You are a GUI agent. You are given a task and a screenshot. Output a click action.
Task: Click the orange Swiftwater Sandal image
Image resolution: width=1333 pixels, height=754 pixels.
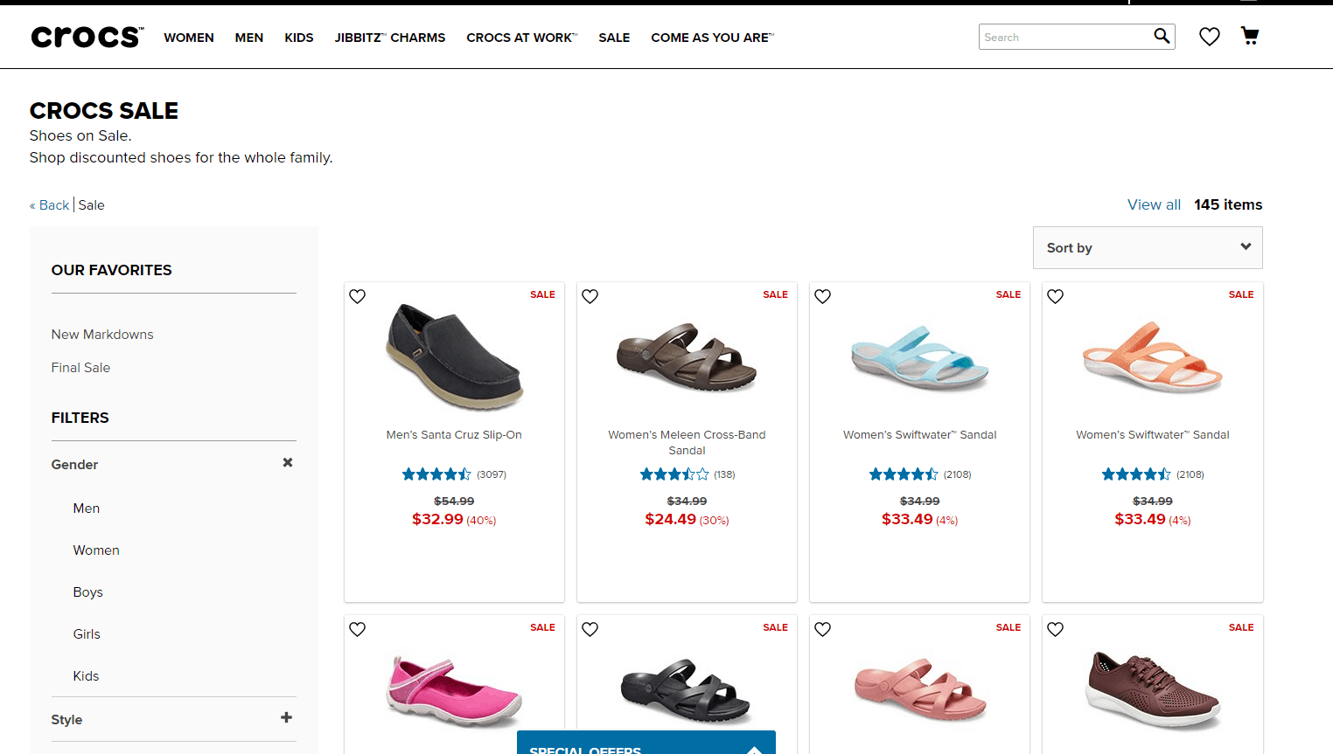[x=1153, y=358]
